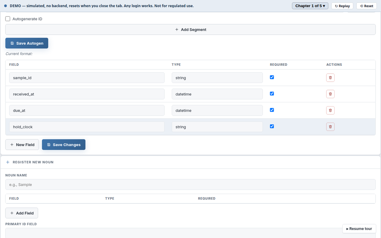Uncheck required for sample_id
Image resolution: width=381 pixels, height=238 pixels.
coord(272,77)
